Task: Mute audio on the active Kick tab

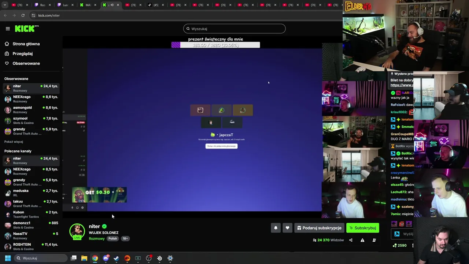Action: pyautogui.click(x=112, y=5)
